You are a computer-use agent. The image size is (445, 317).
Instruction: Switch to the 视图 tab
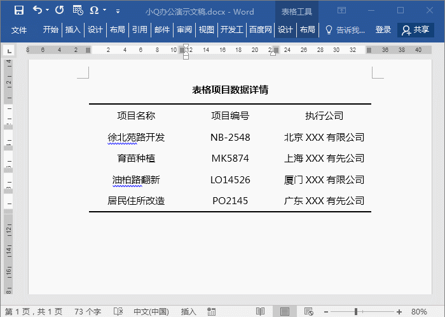coord(207,30)
